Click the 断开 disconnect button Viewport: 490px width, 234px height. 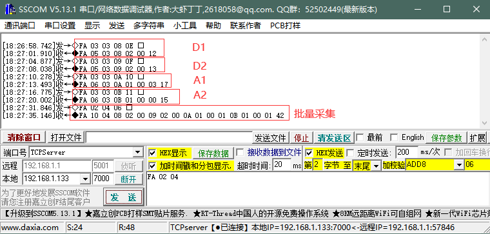tap(128, 179)
